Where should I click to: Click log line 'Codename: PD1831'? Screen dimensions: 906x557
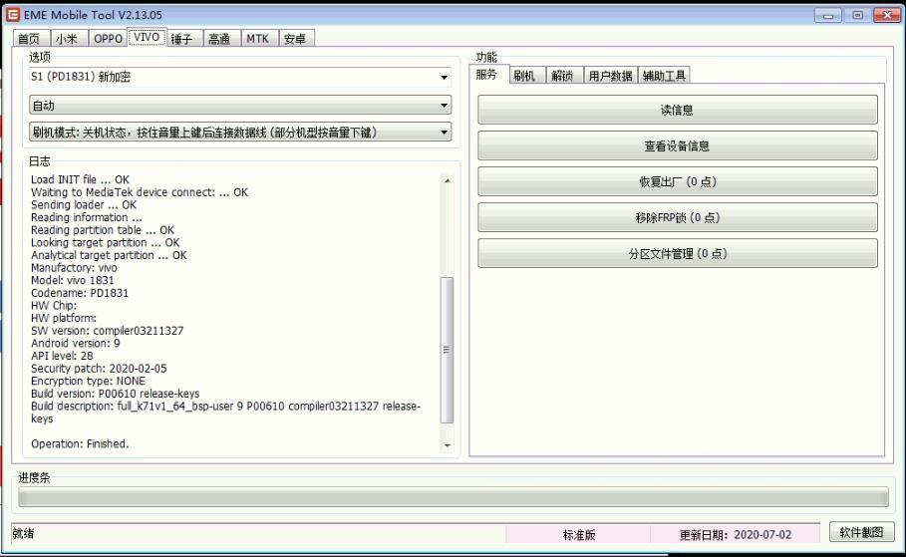(80, 293)
